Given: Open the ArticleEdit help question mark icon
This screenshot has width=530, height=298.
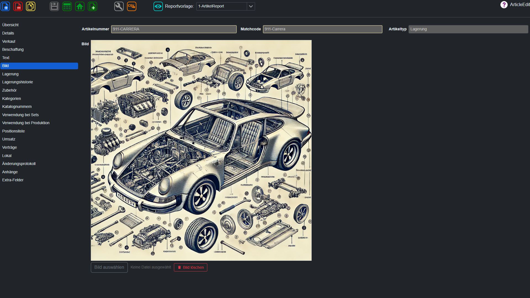Looking at the screenshot, I should point(504,5).
